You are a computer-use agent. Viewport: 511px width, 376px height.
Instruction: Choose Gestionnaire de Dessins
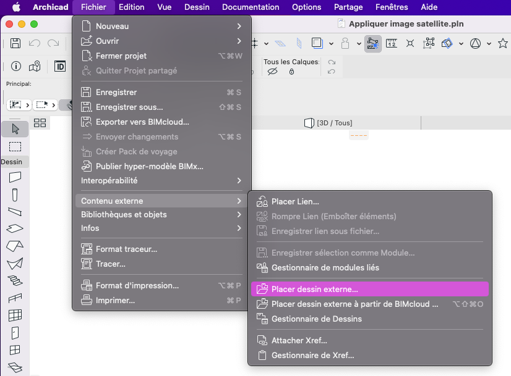pos(370,319)
